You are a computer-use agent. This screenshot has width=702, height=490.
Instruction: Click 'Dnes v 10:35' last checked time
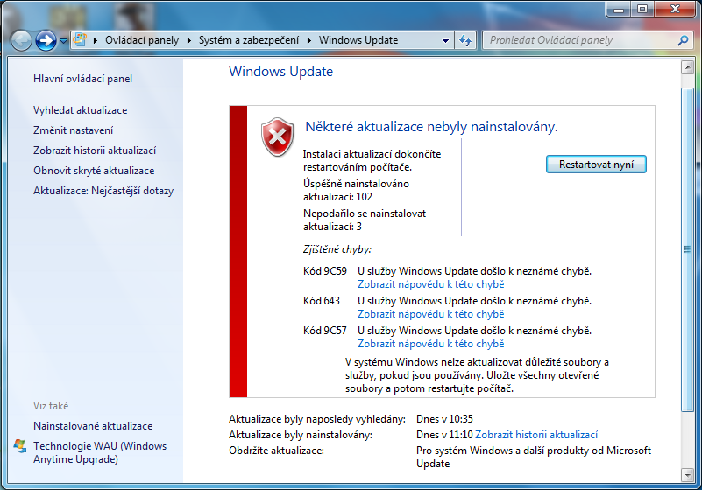pos(444,419)
